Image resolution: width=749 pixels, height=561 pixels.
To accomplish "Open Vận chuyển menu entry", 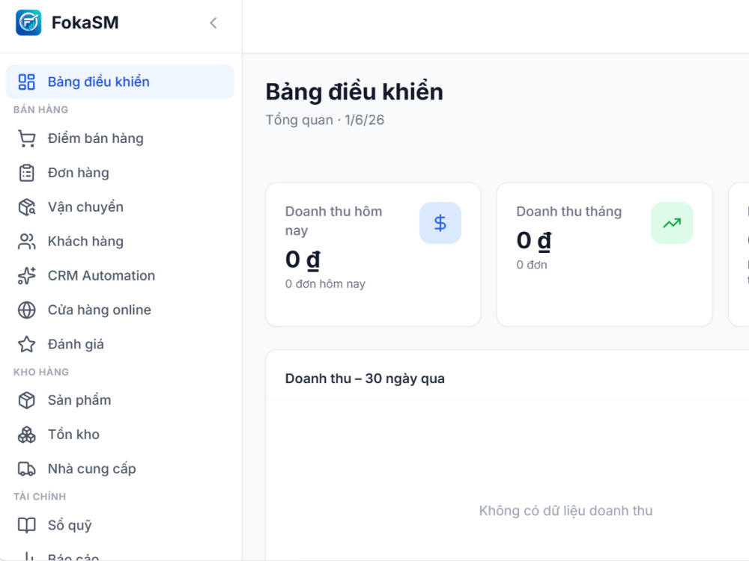I will tap(120, 207).
